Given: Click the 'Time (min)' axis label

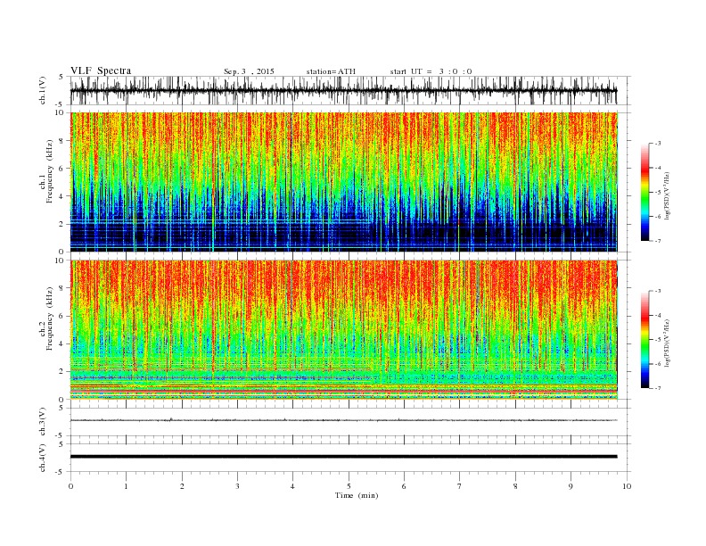Looking at the screenshot, I should pos(357,495).
